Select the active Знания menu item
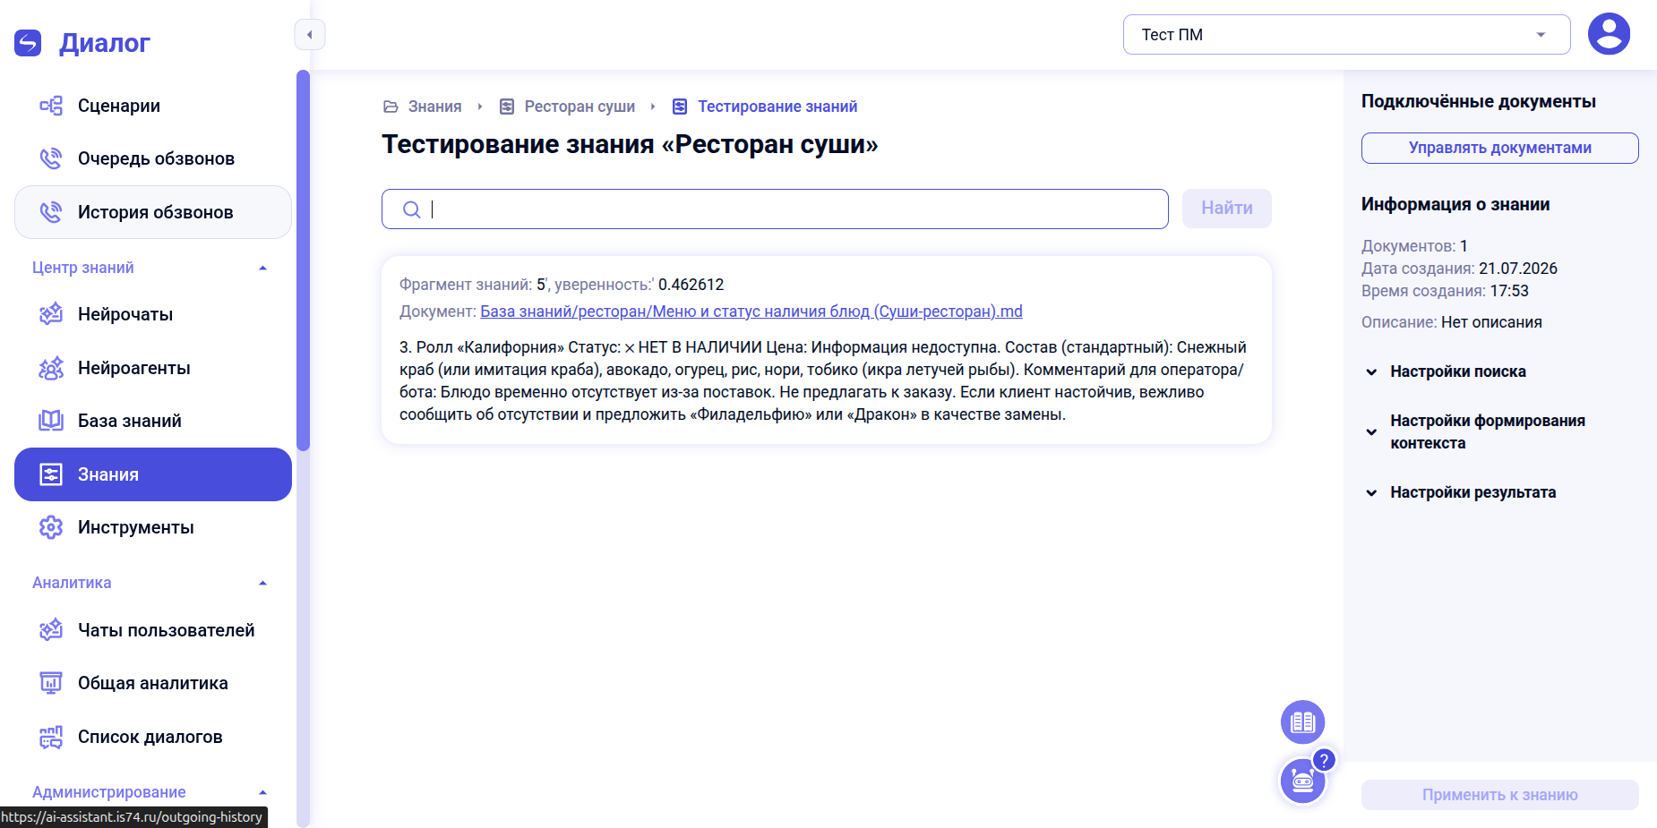The width and height of the screenshot is (1657, 828). click(153, 474)
